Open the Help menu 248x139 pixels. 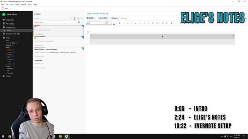point(35,5)
